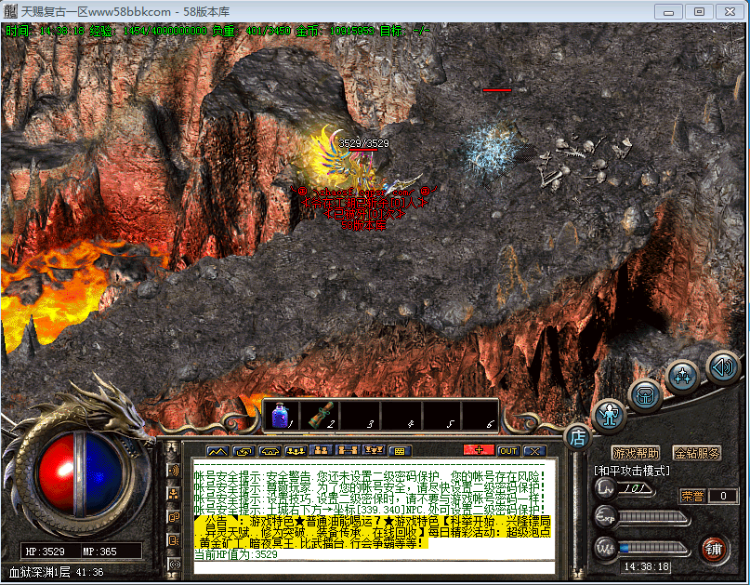The image size is (750, 585).
Task: Click the level value 101
Action: click(635, 489)
